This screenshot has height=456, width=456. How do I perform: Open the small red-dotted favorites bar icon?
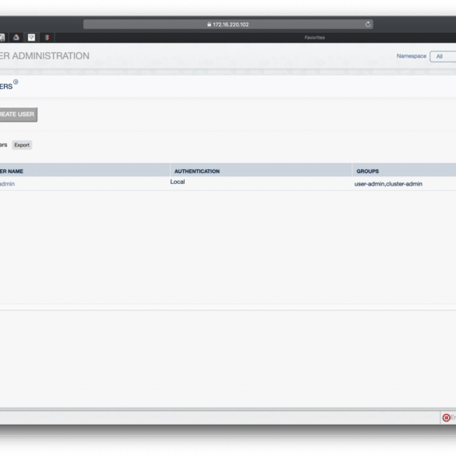point(47,37)
